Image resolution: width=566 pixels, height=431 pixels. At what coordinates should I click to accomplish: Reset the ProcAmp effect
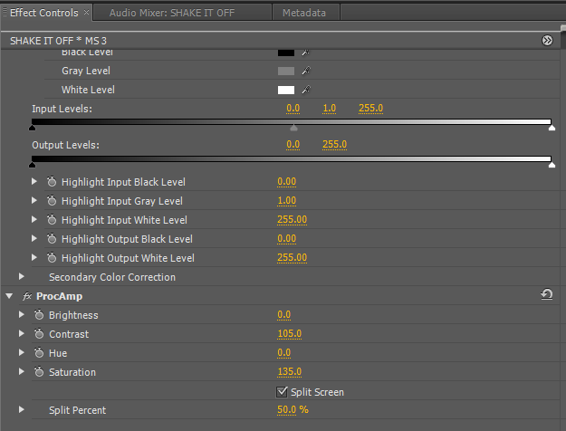tap(547, 294)
